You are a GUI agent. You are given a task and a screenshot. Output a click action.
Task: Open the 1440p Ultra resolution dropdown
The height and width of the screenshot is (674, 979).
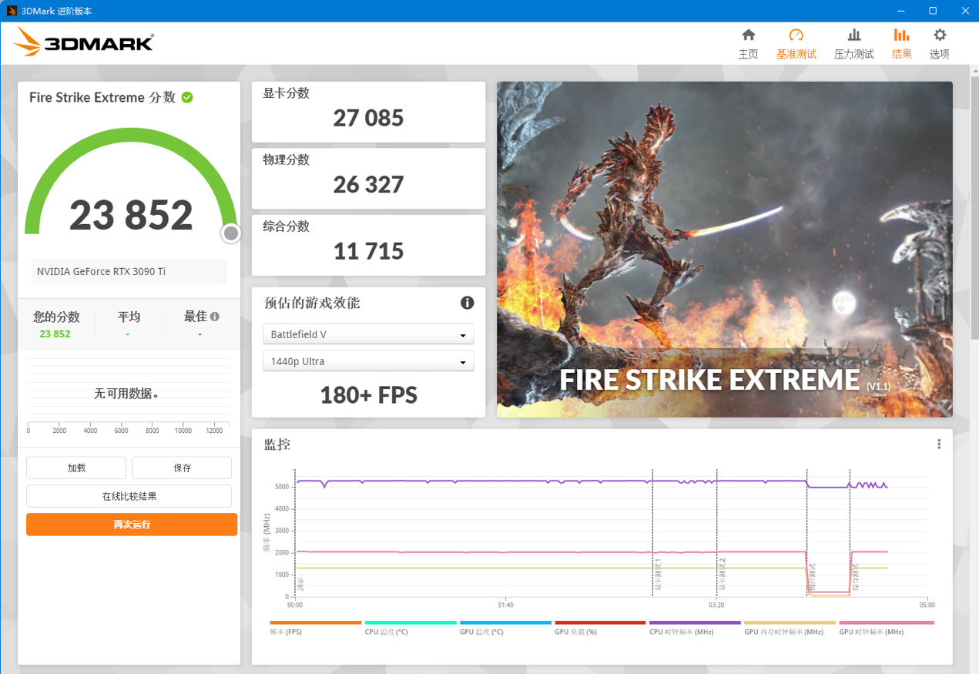point(368,361)
